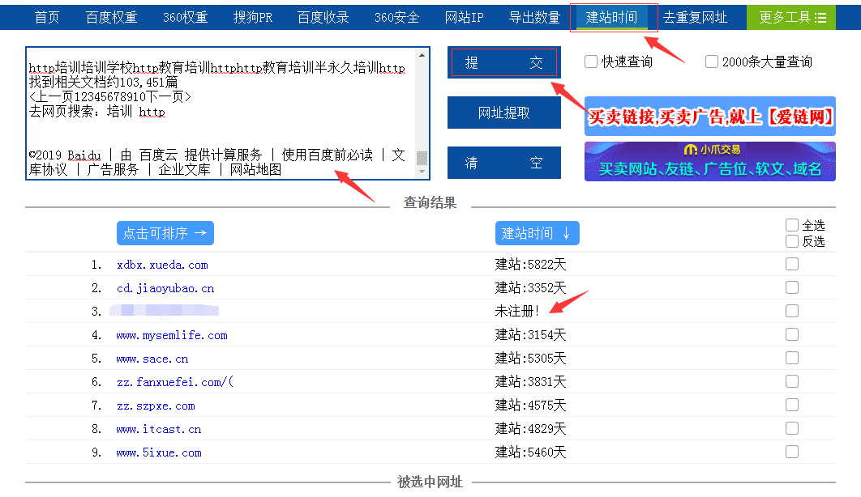Viewport: 861px width, 497px height.
Task: Open www.sace.cn link
Action: click(x=152, y=359)
